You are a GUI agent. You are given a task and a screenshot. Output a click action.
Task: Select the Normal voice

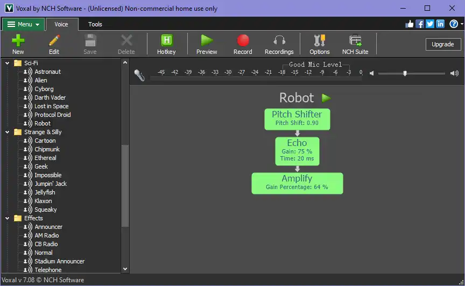tap(43, 253)
